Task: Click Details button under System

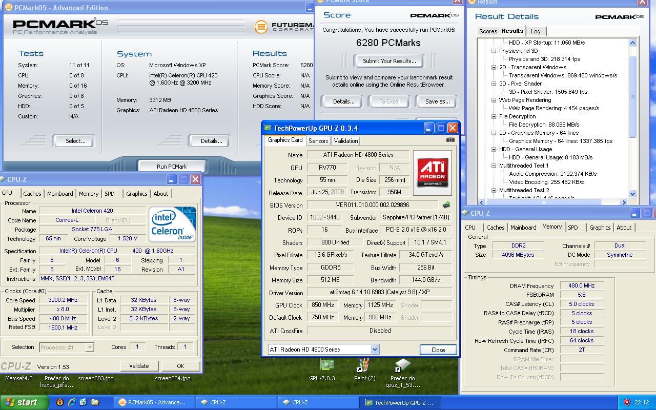Action: [x=211, y=141]
